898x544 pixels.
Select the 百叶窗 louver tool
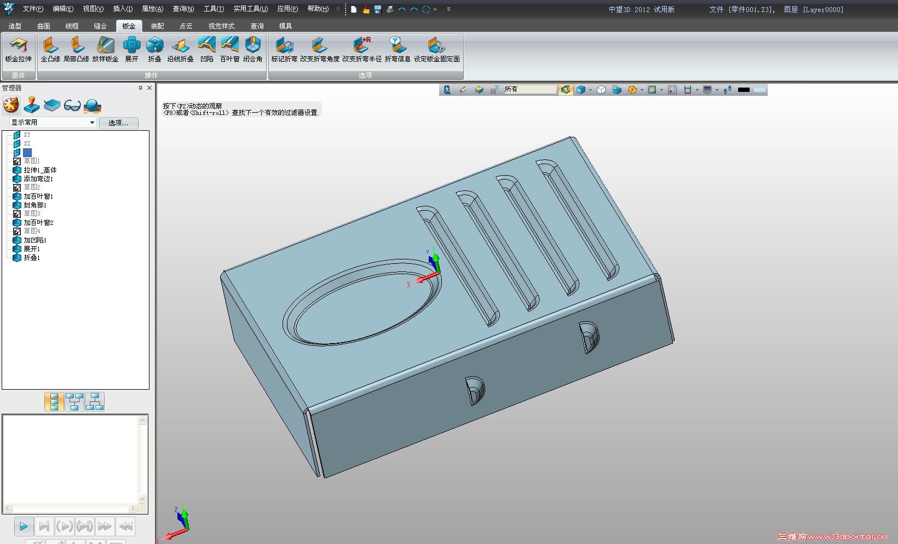click(x=229, y=50)
